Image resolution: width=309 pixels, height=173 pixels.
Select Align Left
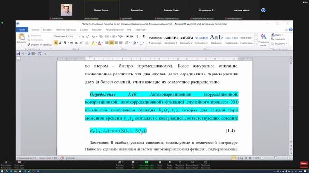[x=107, y=43]
